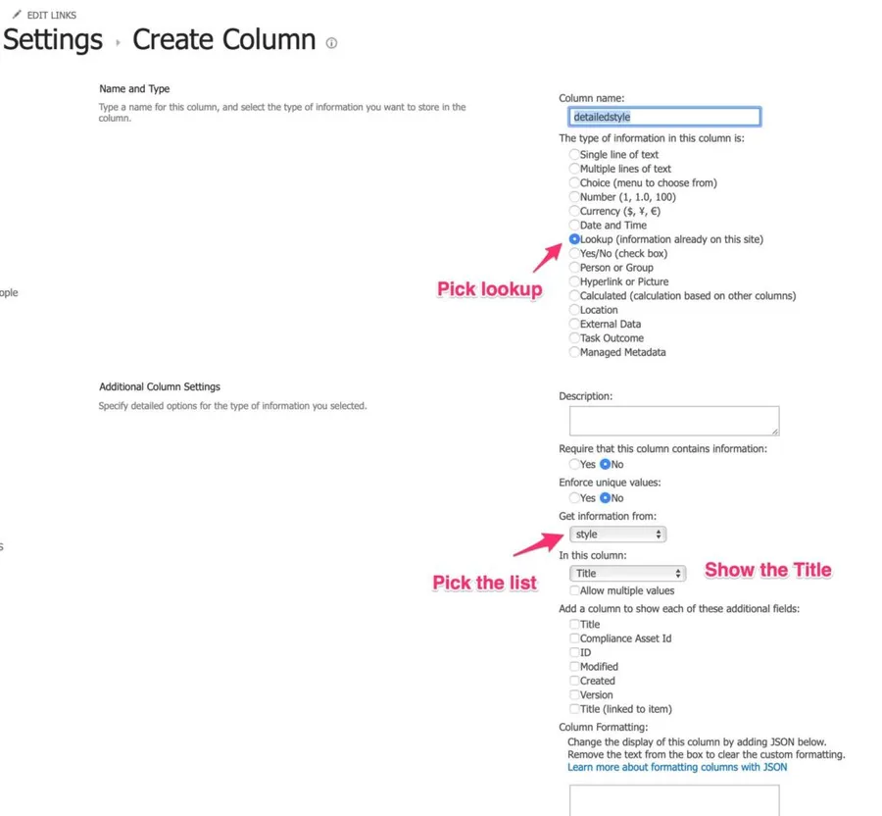This screenshot has width=882, height=816.
Task: Check the Compliance Asset Id field
Action: click(x=574, y=638)
